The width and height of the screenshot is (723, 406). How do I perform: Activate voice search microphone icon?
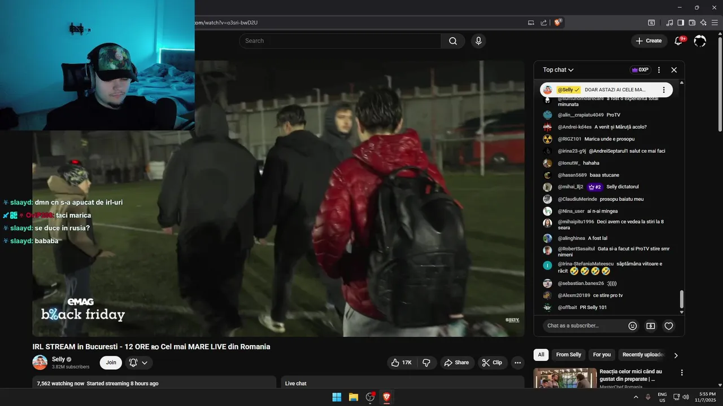coord(478,41)
